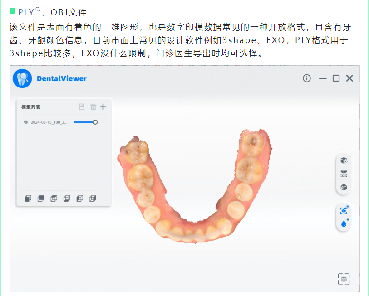
Task: Toggle the blue water drop color option
Action: point(344,223)
